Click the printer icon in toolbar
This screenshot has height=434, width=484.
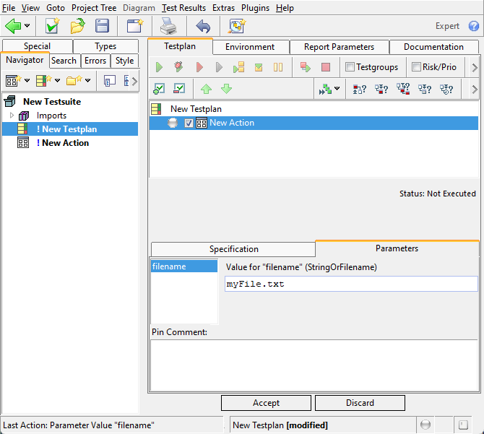(168, 26)
